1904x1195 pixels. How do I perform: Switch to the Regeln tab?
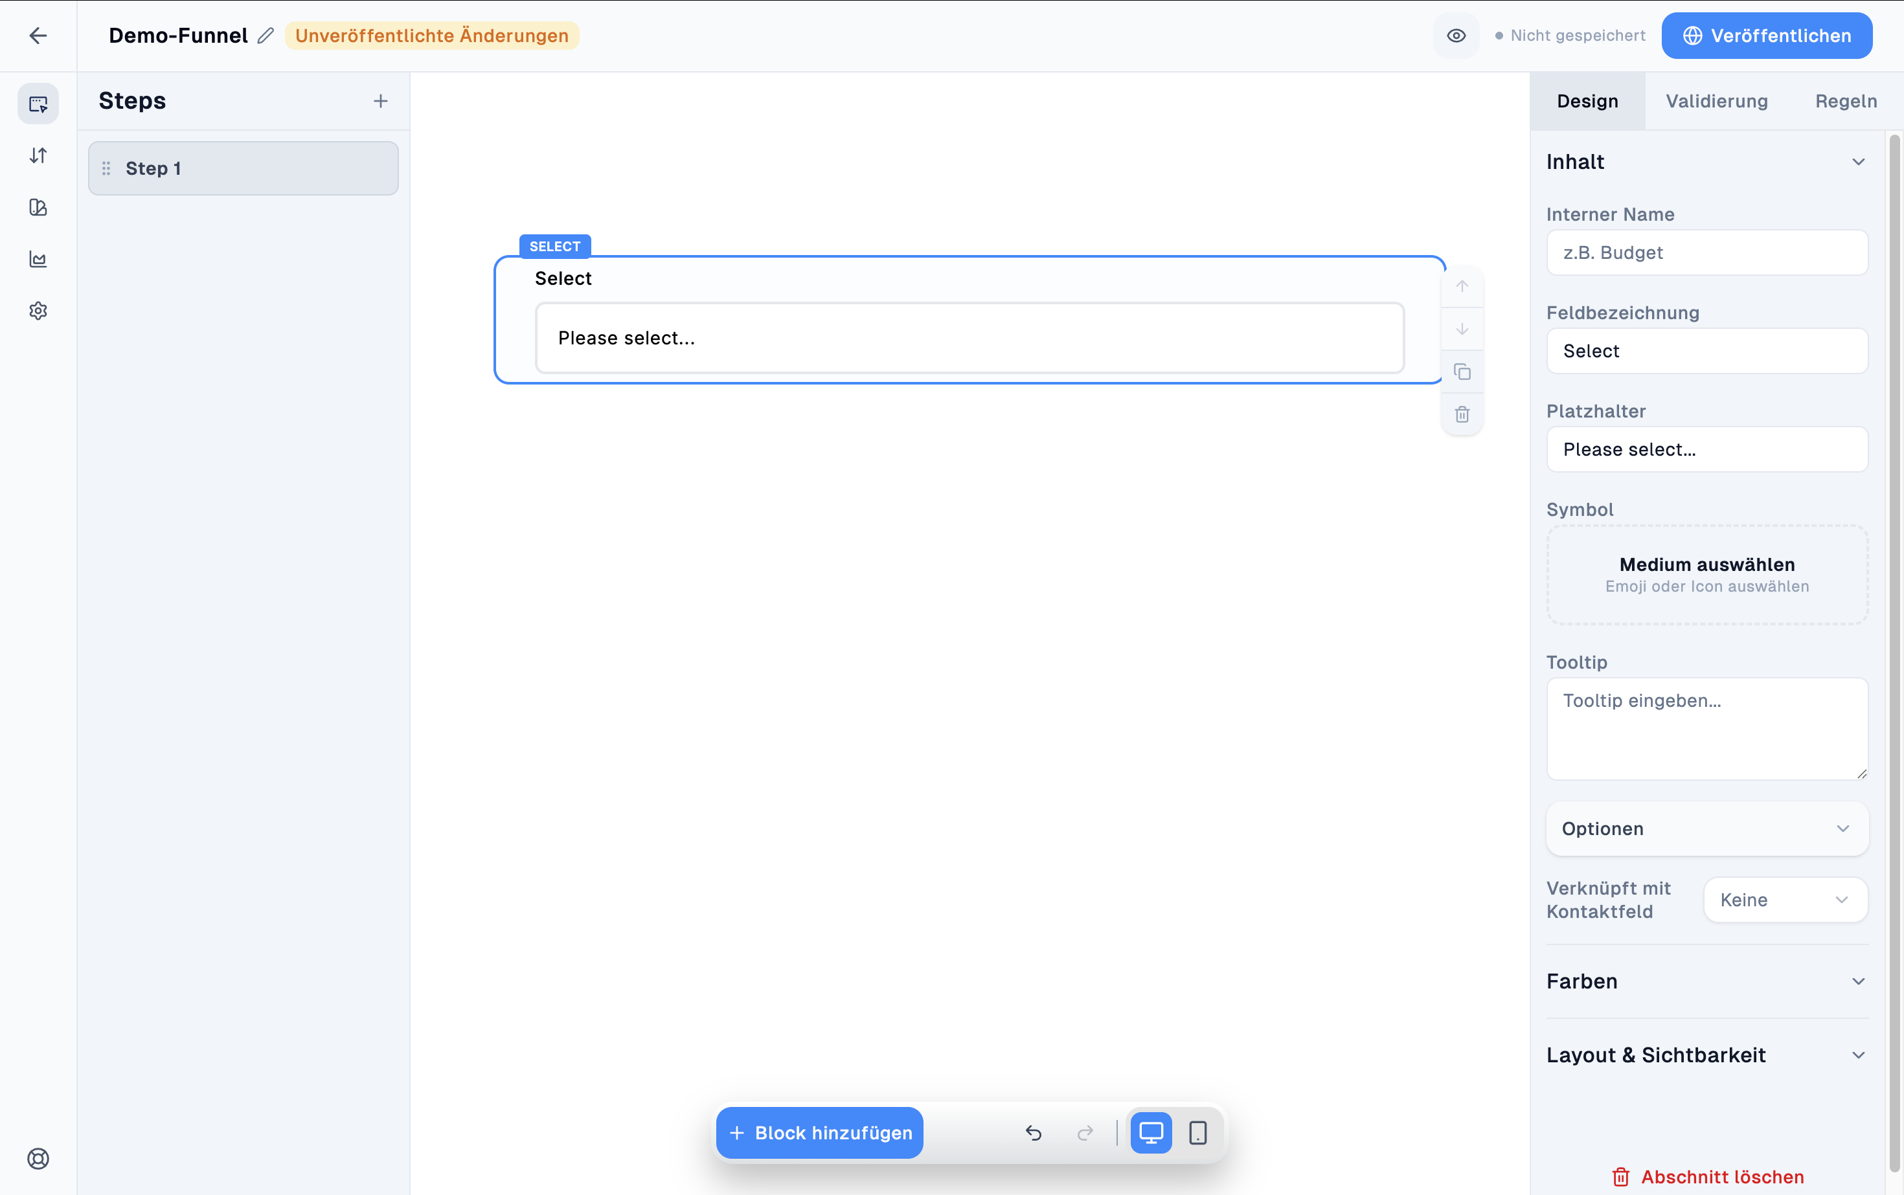pyautogui.click(x=1846, y=101)
